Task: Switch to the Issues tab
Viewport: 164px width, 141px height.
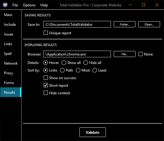Action: pyautogui.click(x=9, y=34)
